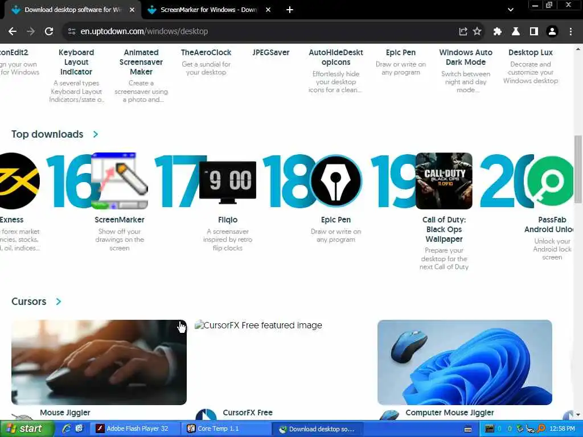Share this page using the share icon
This screenshot has height=437, width=583.
coord(463,32)
